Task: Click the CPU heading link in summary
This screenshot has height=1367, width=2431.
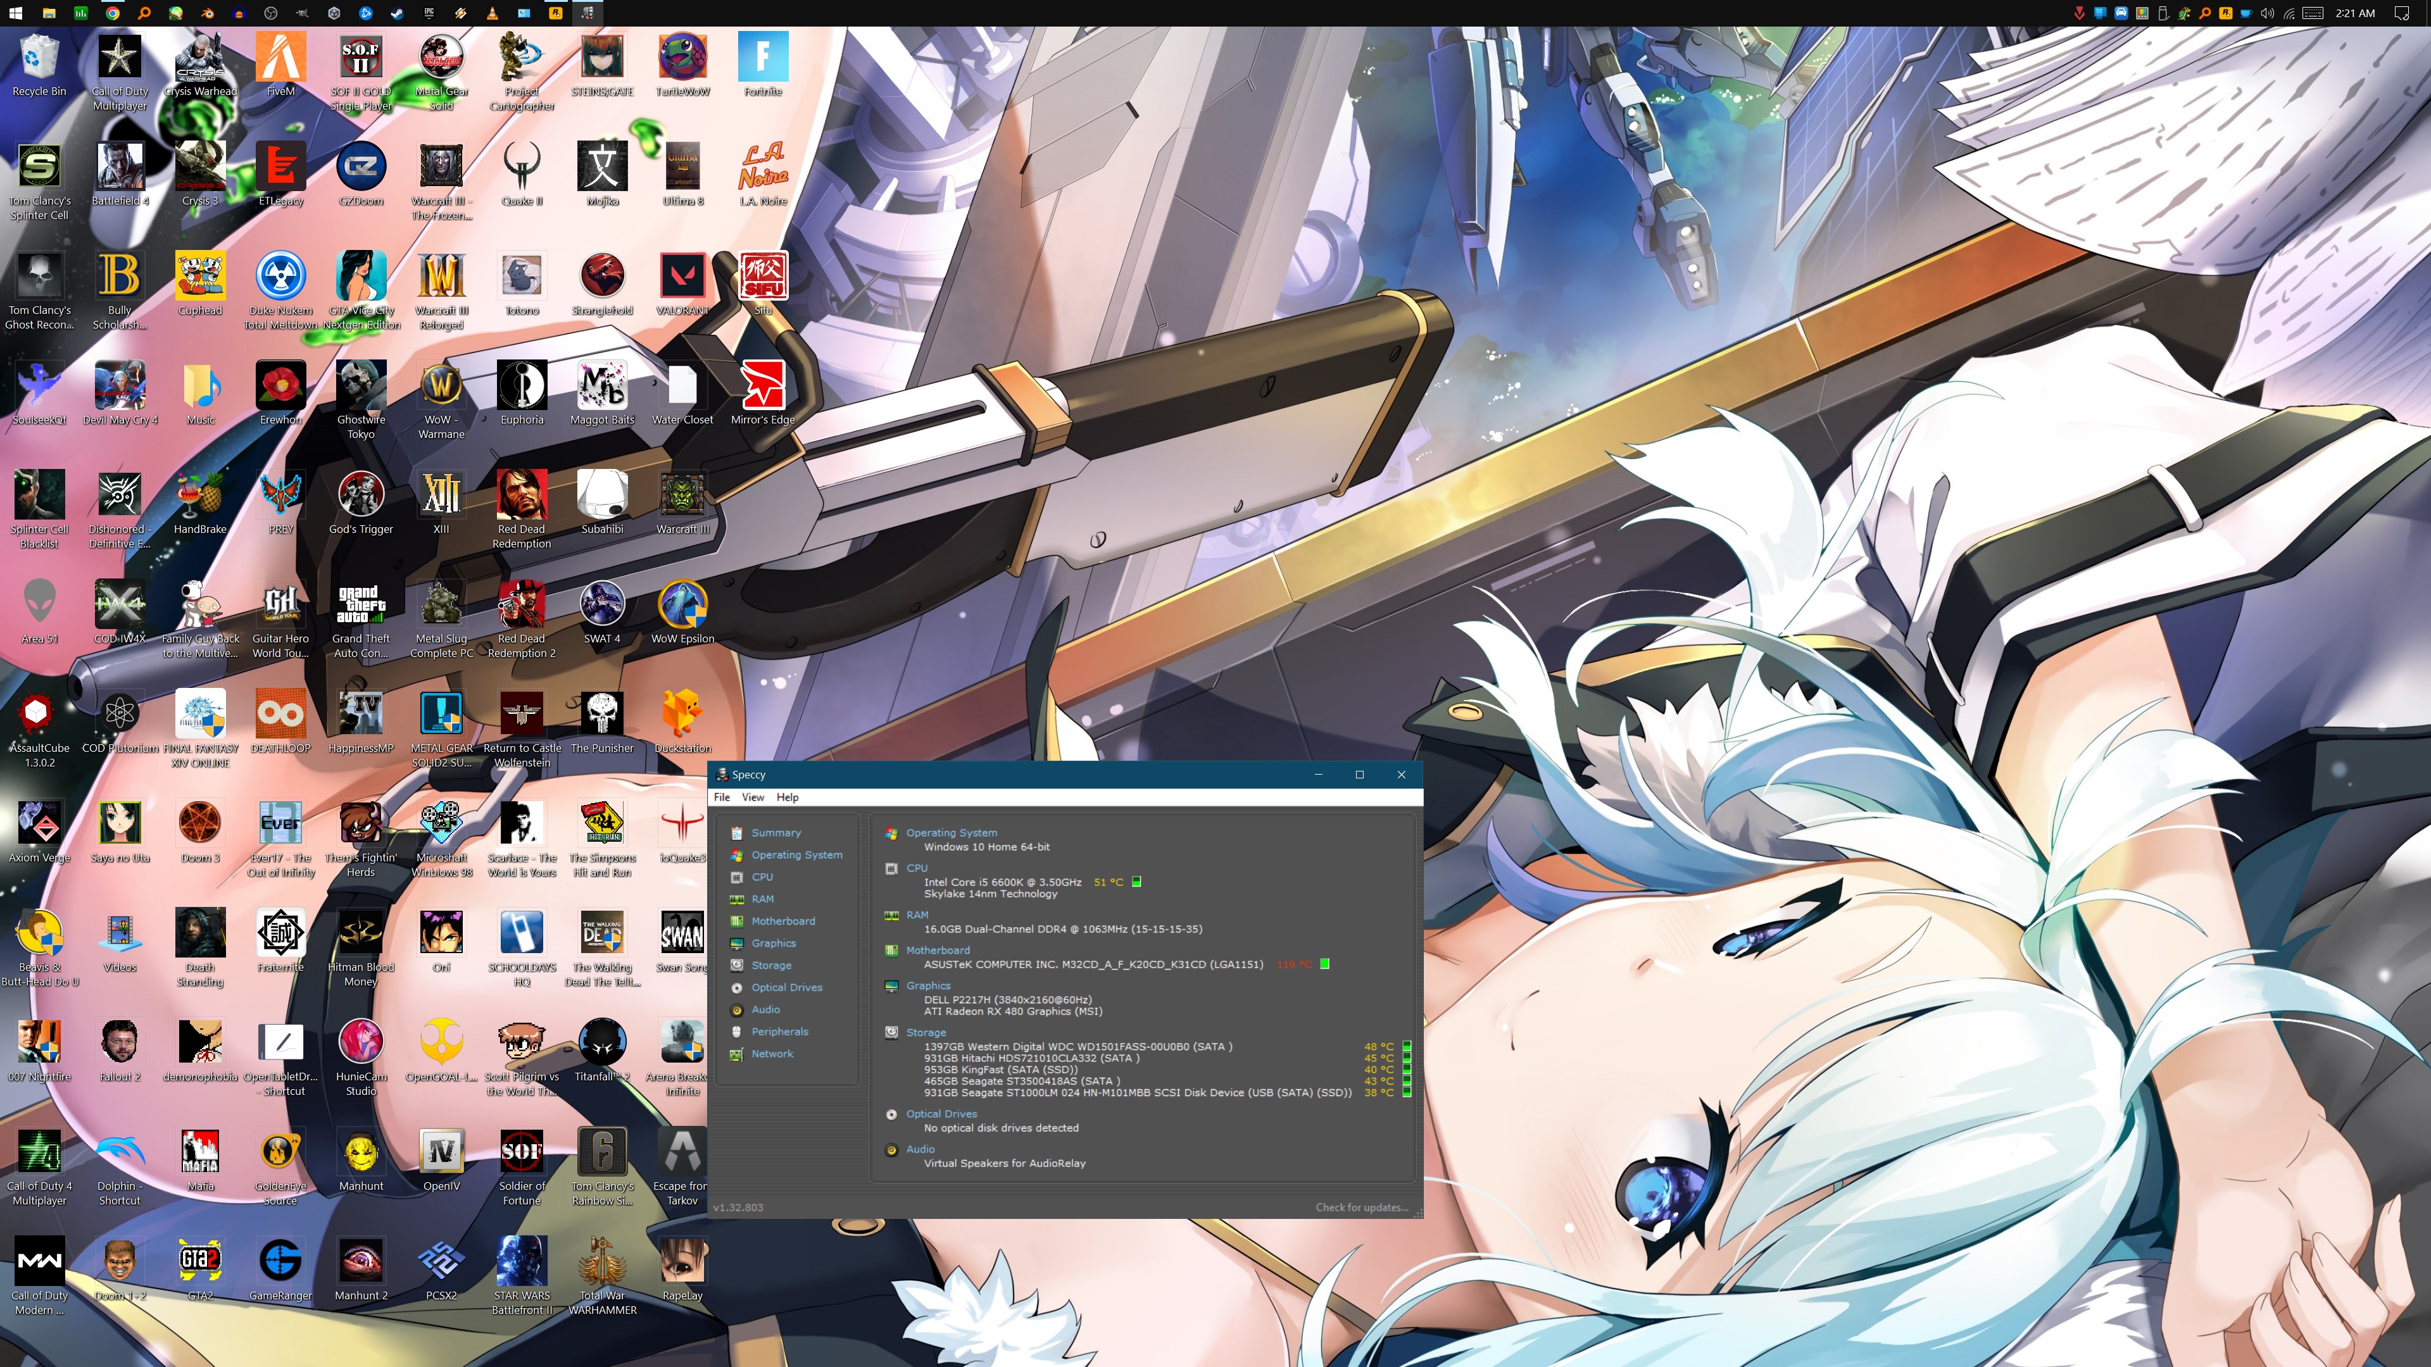Action: [x=916, y=868]
